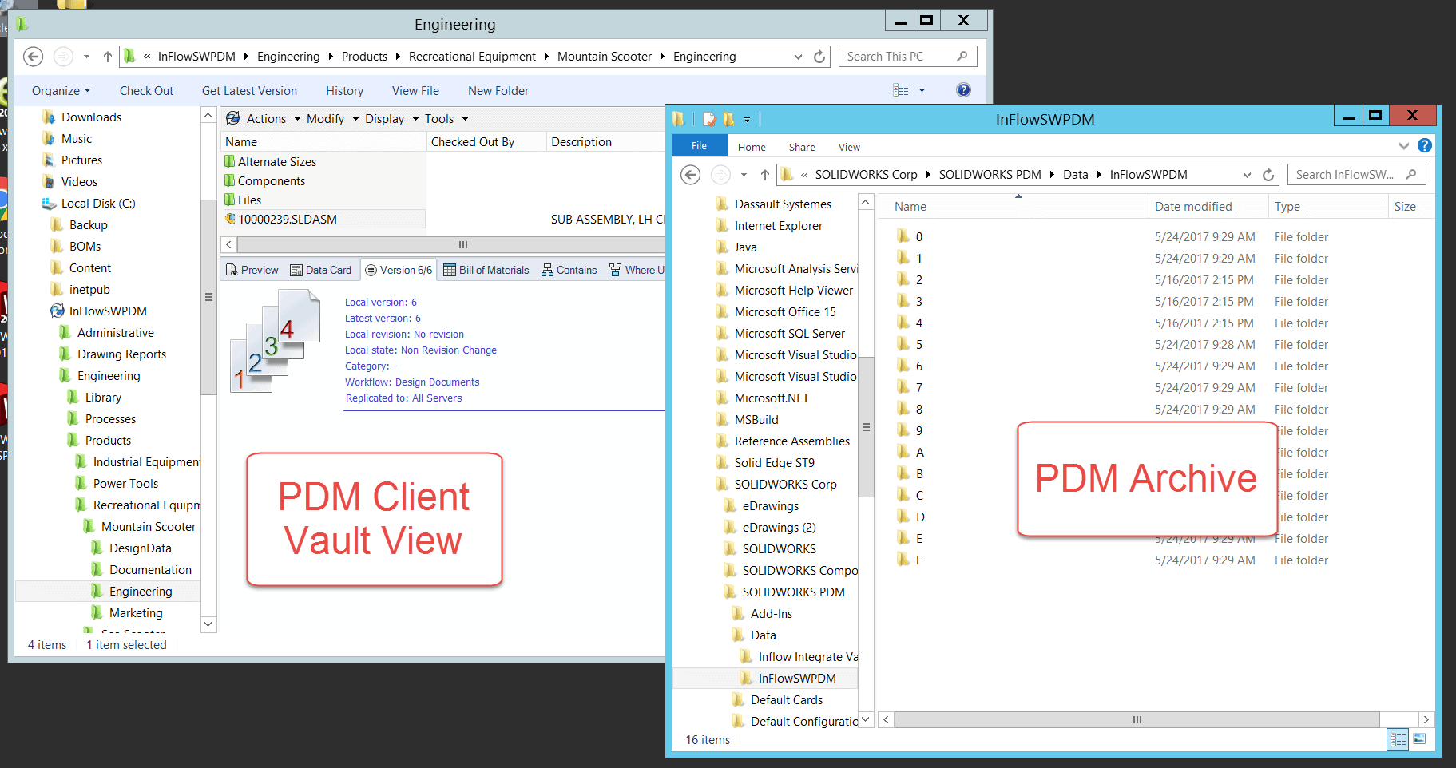Select the 10000239.SLDASM assembly file
The image size is (1456, 768).
pyautogui.click(x=288, y=220)
